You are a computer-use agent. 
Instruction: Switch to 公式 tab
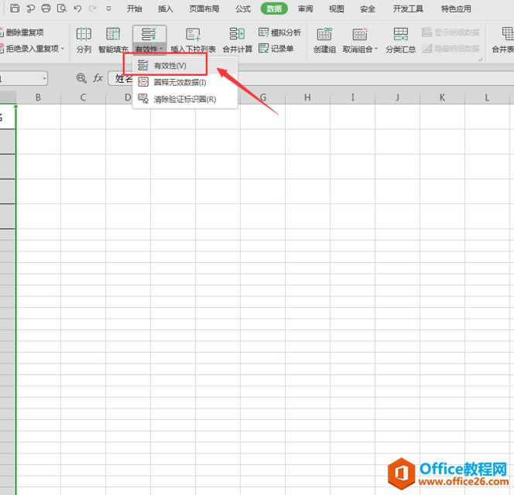point(243,9)
